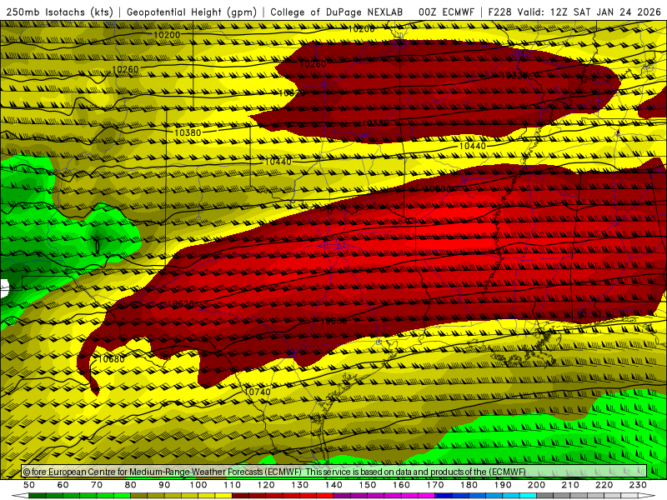667x500 pixels.
Task: Select the cyan swatch just before 200
Action: click(529, 496)
